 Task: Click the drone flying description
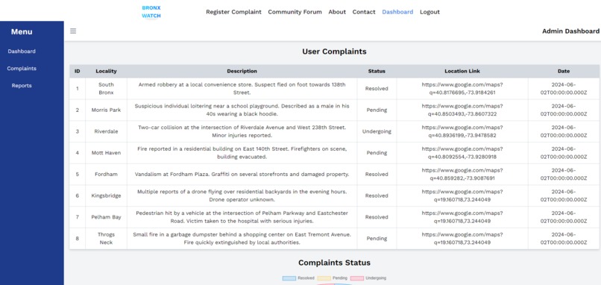coord(242,195)
